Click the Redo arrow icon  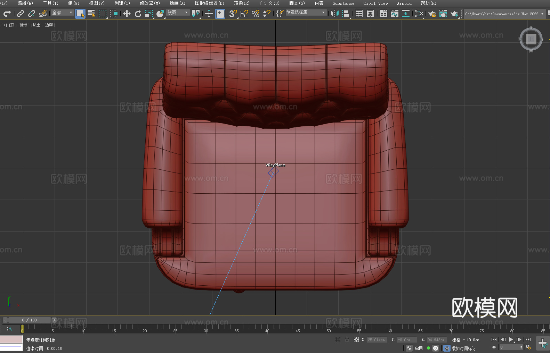tap(7, 14)
